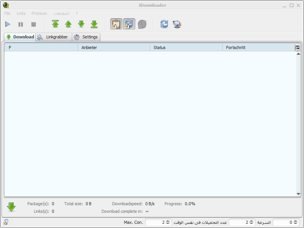Open the ? help menu

[x=77, y=13]
